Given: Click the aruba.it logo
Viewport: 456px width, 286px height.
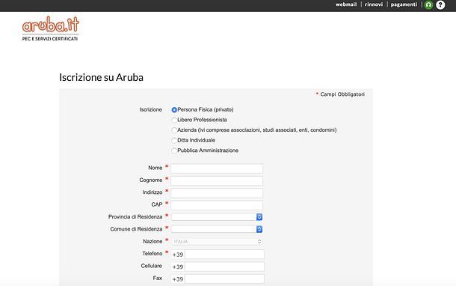Looking at the screenshot, I should tap(51, 28).
